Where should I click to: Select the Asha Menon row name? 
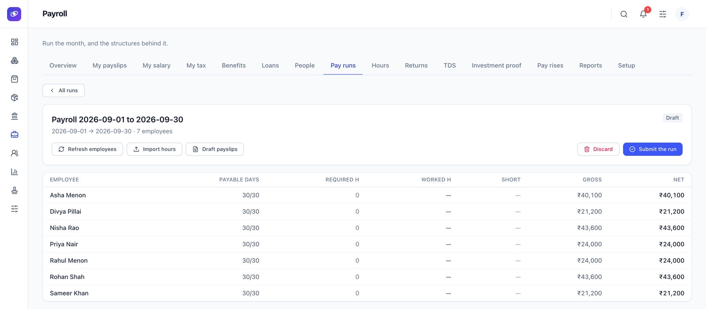coord(68,195)
